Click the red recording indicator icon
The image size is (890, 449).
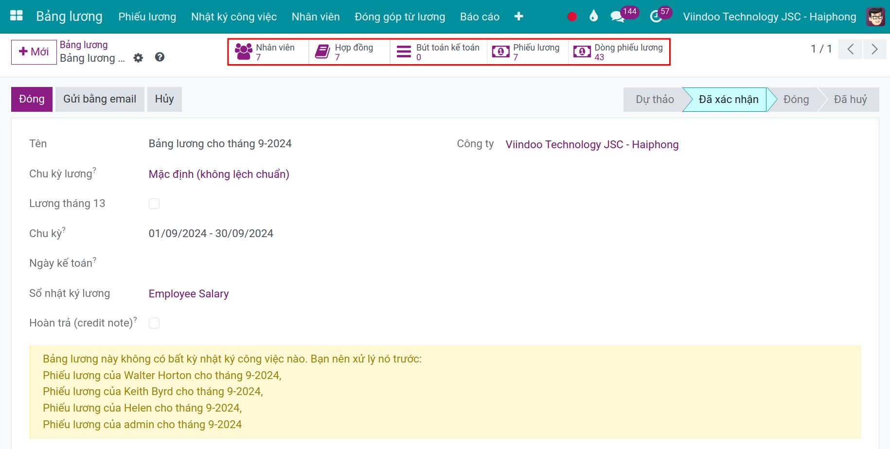click(x=572, y=17)
